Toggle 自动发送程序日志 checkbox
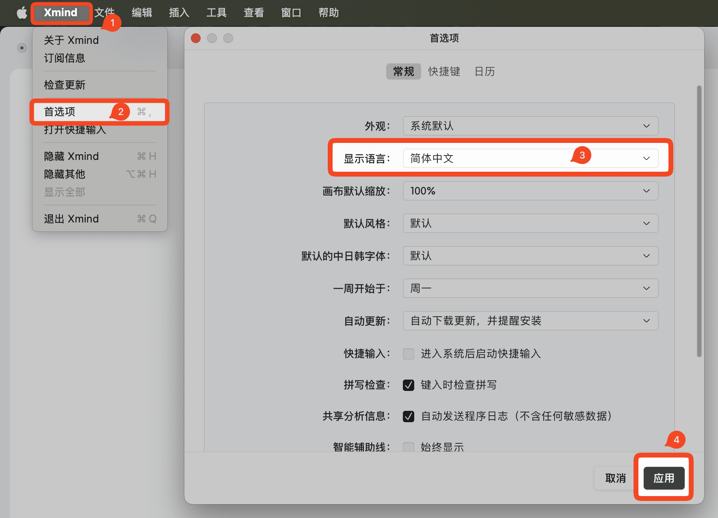 [409, 416]
